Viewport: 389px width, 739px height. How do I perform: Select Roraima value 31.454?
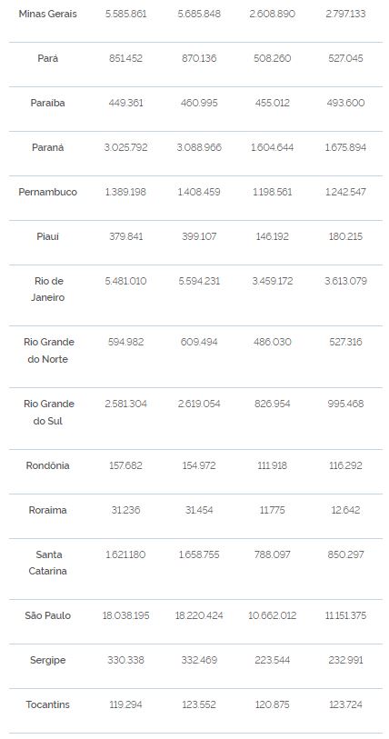click(199, 510)
